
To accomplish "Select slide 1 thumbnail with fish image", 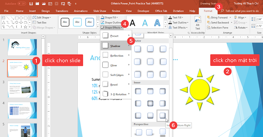I will pyautogui.click(x=22, y=47).
